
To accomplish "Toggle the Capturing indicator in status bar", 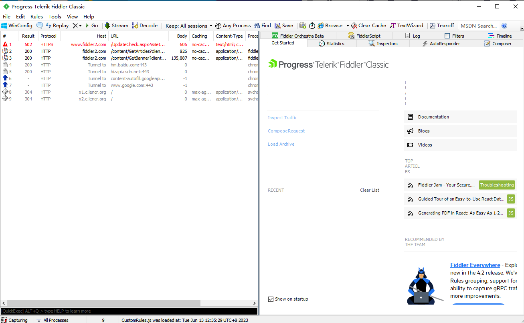I will pos(14,320).
